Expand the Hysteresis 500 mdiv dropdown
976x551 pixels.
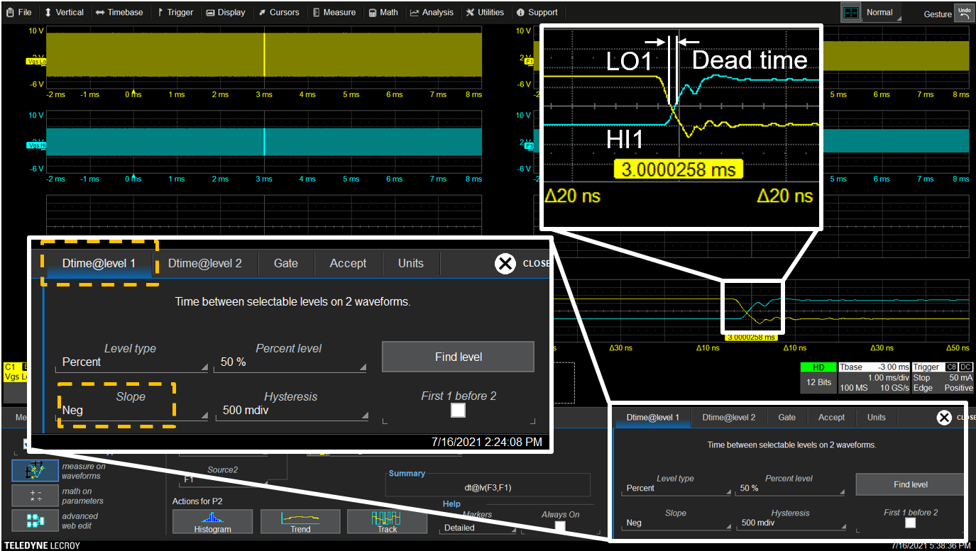291,410
